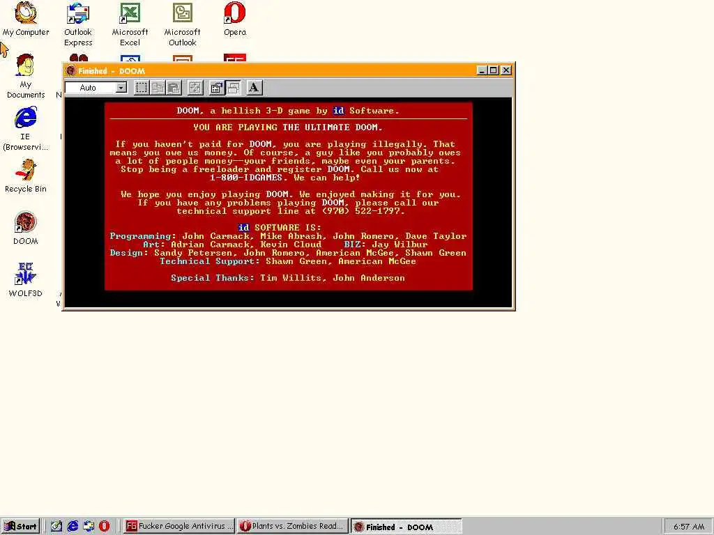Close the Finished - DOOM window

[506, 70]
